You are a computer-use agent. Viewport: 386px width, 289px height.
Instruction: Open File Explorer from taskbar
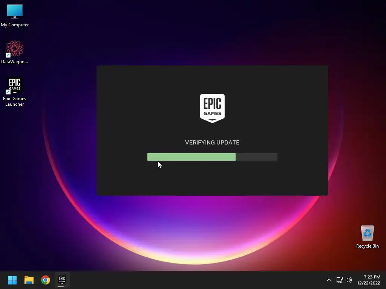pos(29,280)
